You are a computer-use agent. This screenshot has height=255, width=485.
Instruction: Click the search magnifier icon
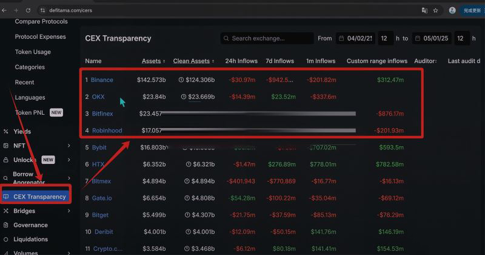[226, 38]
